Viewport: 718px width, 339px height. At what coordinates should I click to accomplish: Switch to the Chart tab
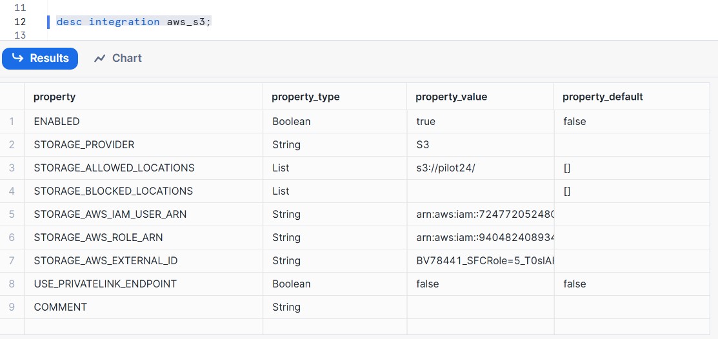[118, 58]
